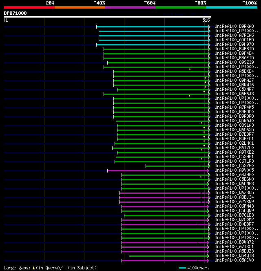
Task: Open hit UniRef100_B4F8I5
Action: point(234,49)
